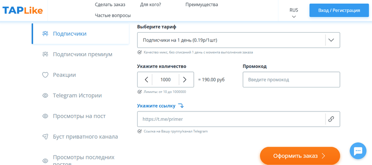Image resolution: width=372 pixels, height=165 pixels.
Task: Open the Для кого? menu item
Action: coord(151,5)
